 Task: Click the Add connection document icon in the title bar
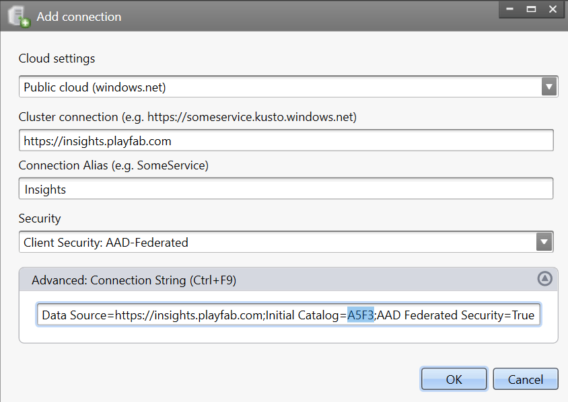point(20,17)
